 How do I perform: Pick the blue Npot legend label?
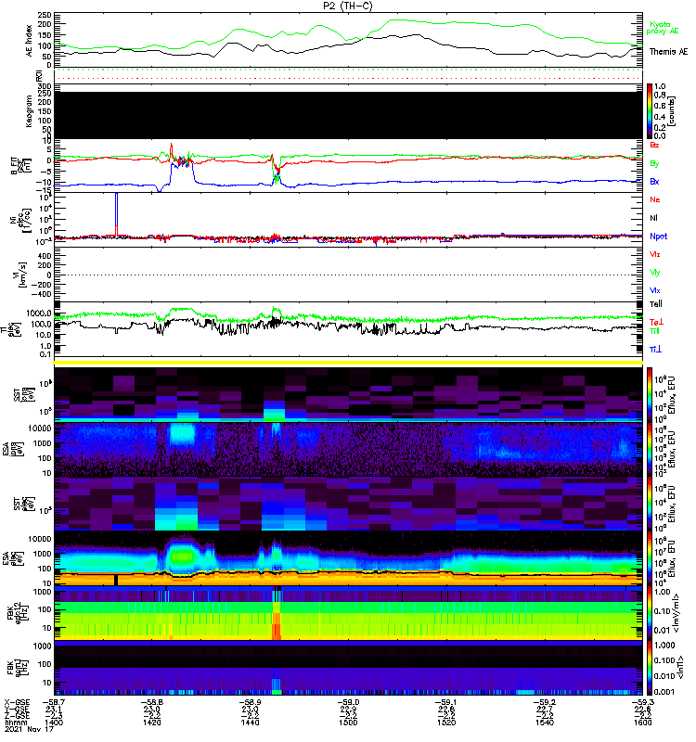[x=658, y=237]
